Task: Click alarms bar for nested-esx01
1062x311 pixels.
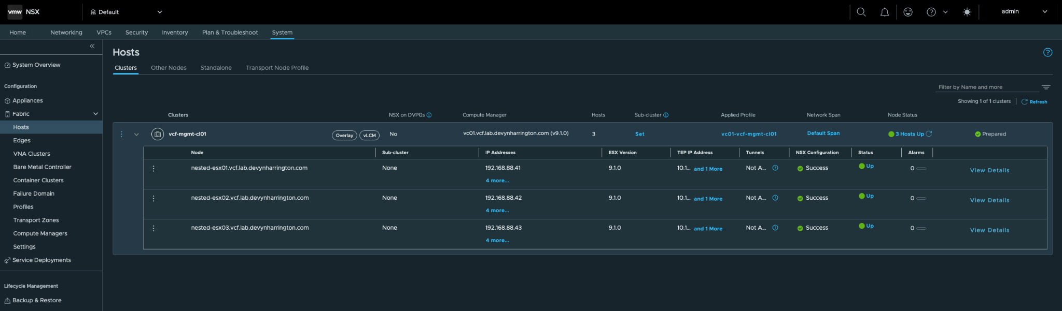Action: (921, 168)
